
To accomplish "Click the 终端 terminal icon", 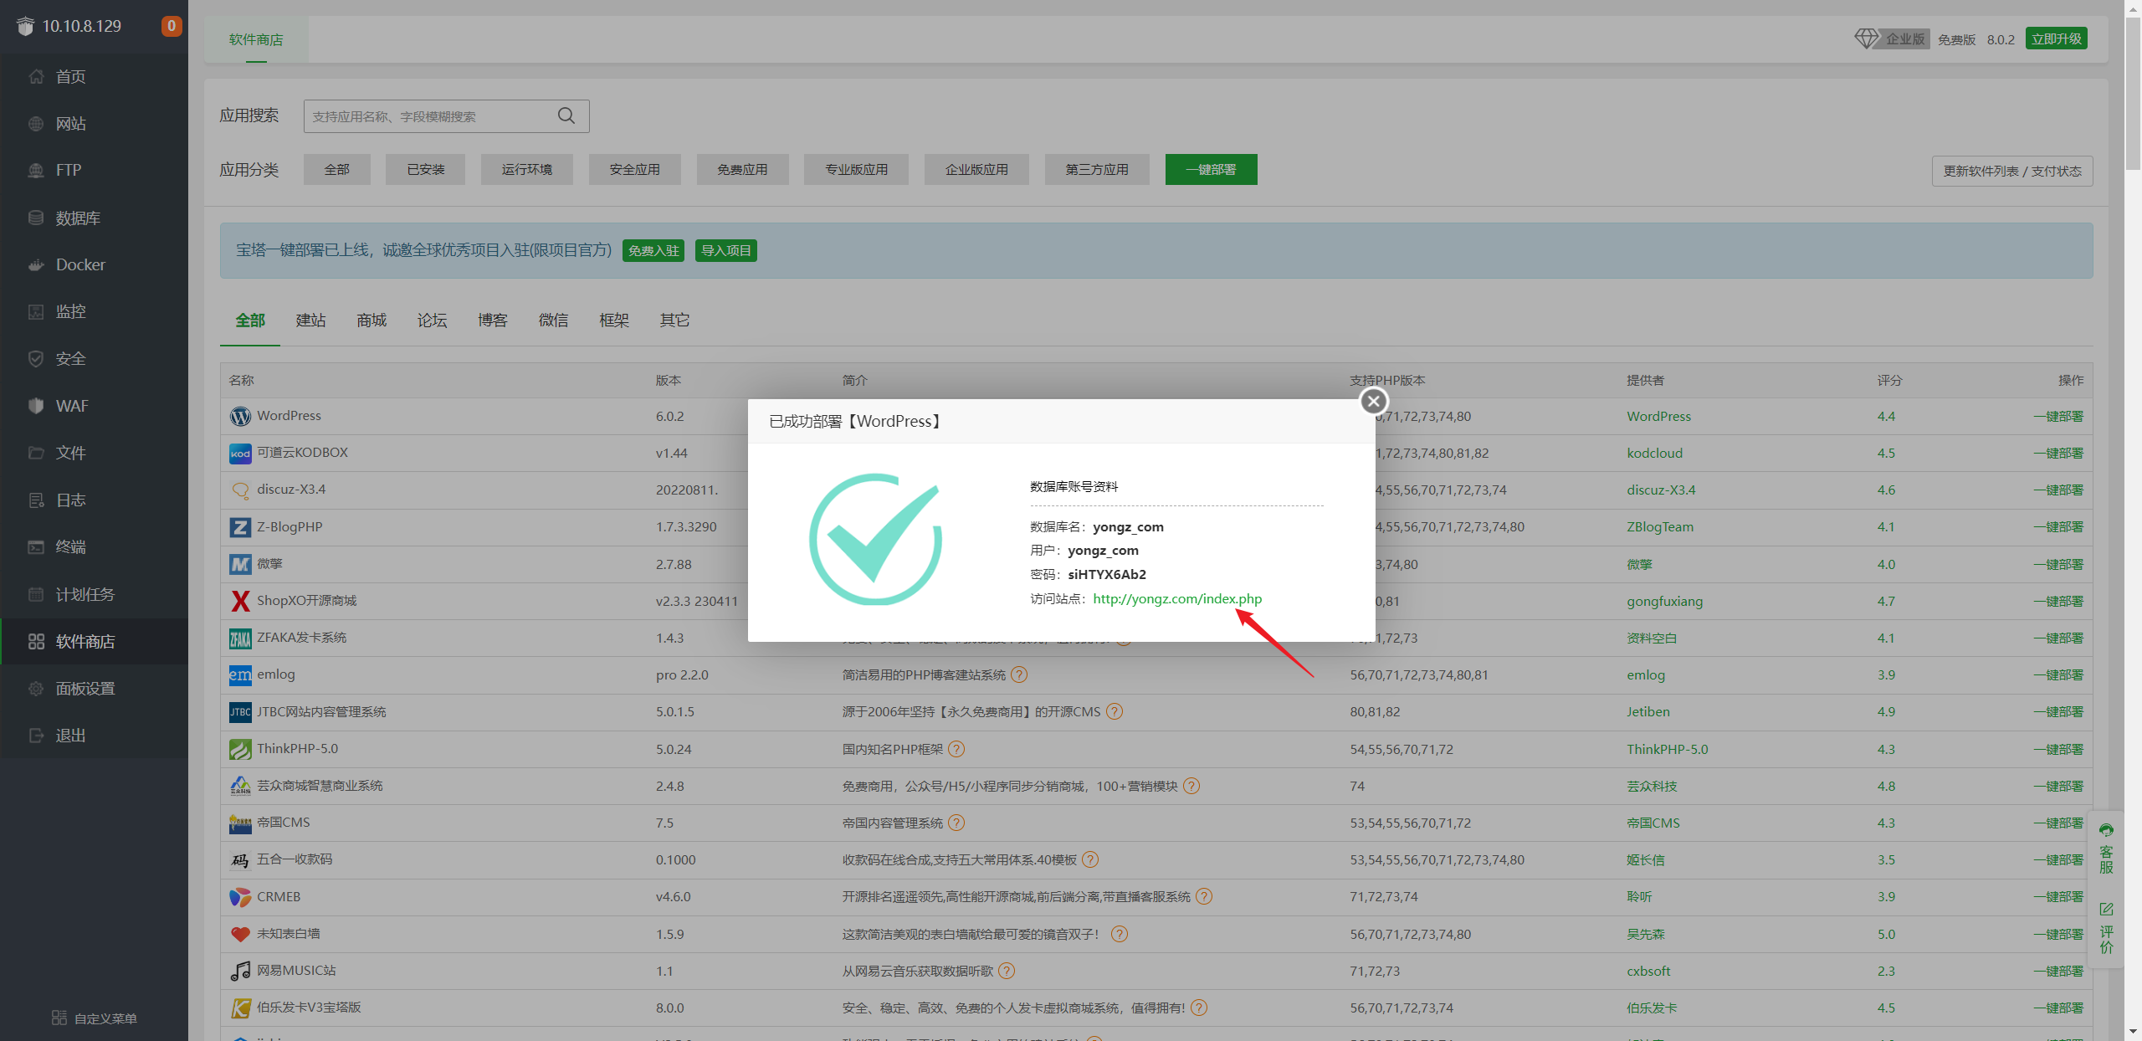I will tap(36, 547).
